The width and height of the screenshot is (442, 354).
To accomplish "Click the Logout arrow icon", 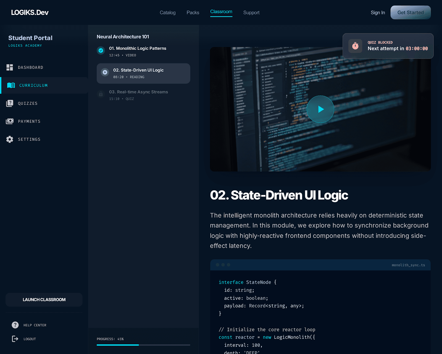I will (x=15, y=339).
